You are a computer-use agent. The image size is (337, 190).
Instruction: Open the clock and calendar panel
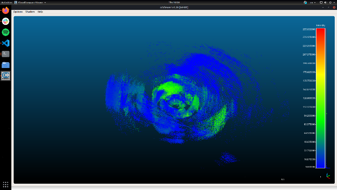click(168, 2)
